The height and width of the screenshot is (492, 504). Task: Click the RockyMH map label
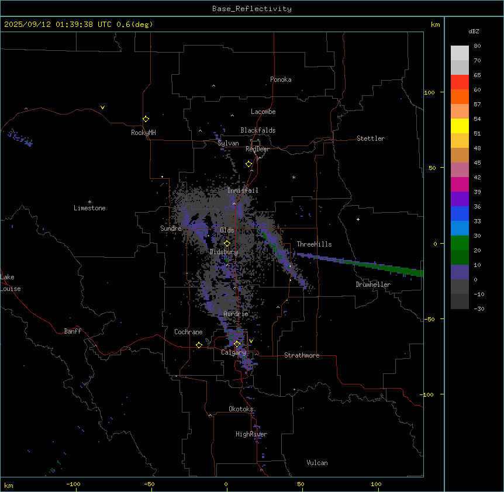(143, 133)
